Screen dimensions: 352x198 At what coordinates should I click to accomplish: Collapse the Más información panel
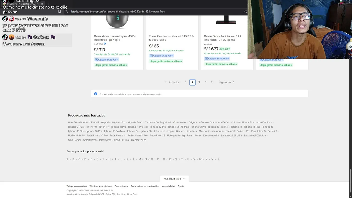point(175,179)
